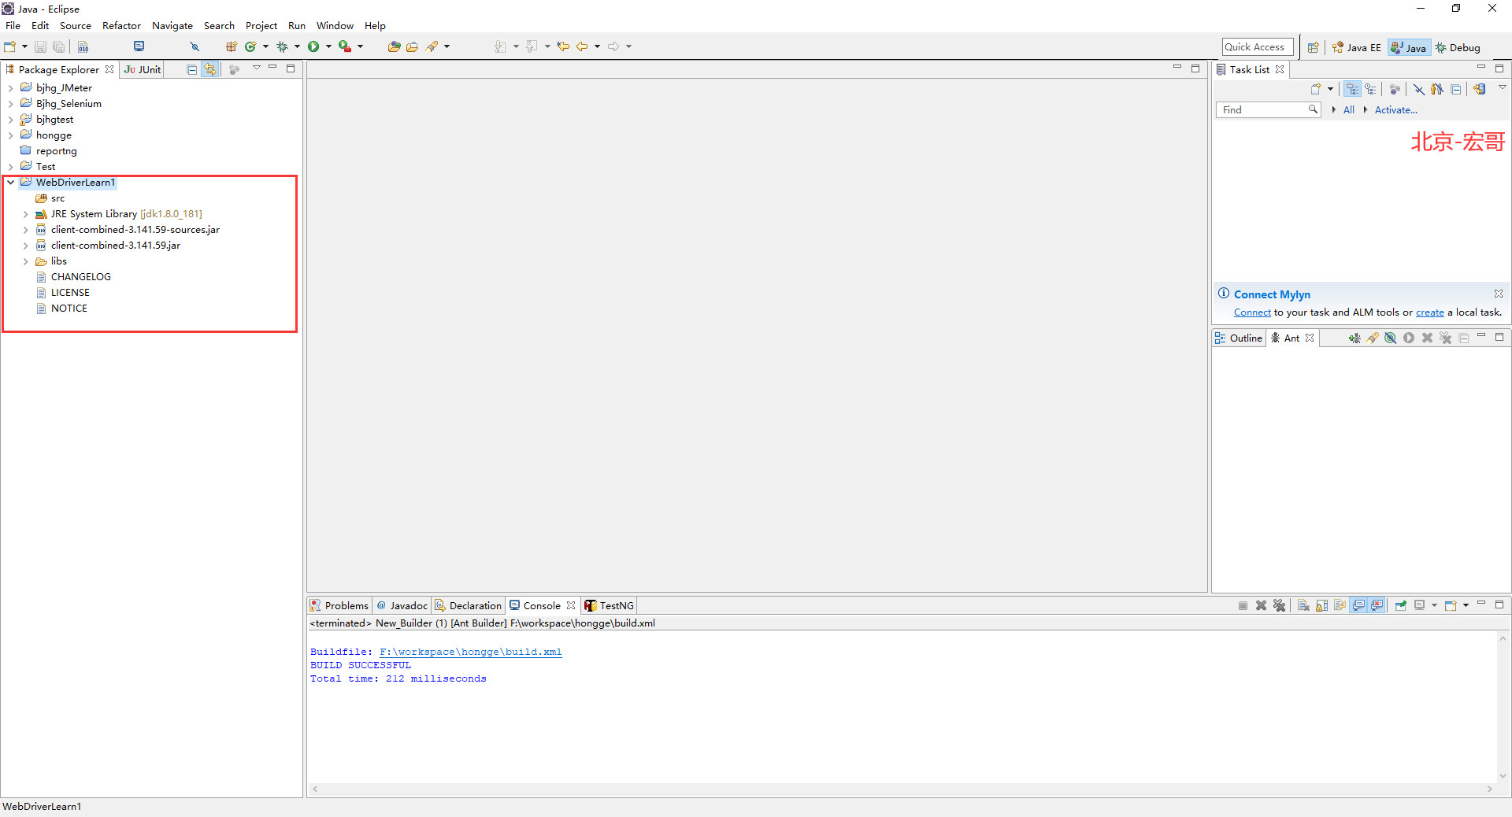Switch to the JUnit tab

tap(143, 69)
